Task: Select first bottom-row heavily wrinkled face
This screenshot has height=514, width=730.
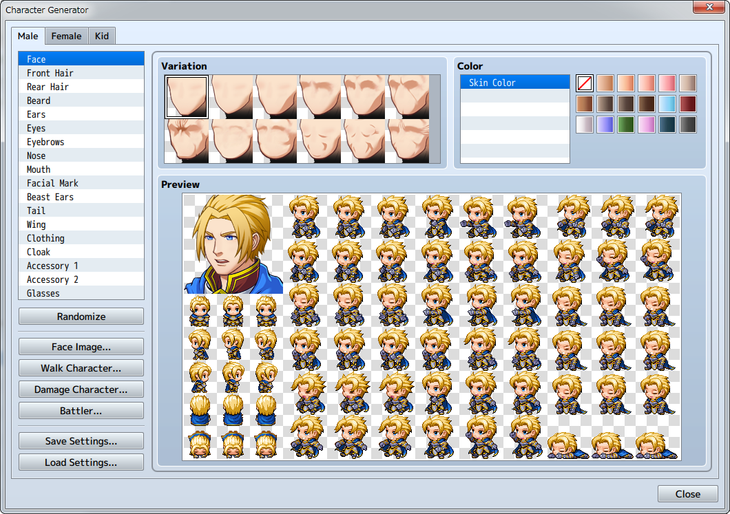Action: (x=187, y=141)
